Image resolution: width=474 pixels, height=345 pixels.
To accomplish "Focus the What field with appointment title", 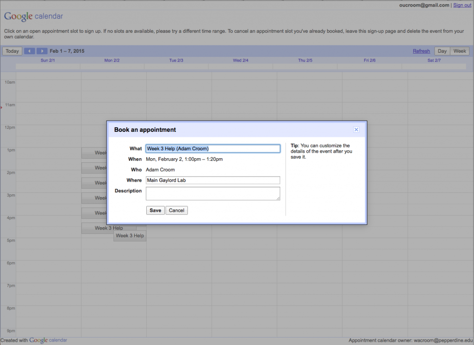I will click(213, 148).
